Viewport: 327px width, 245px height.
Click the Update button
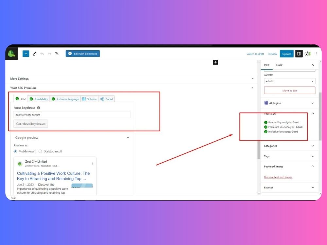[286, 54]
